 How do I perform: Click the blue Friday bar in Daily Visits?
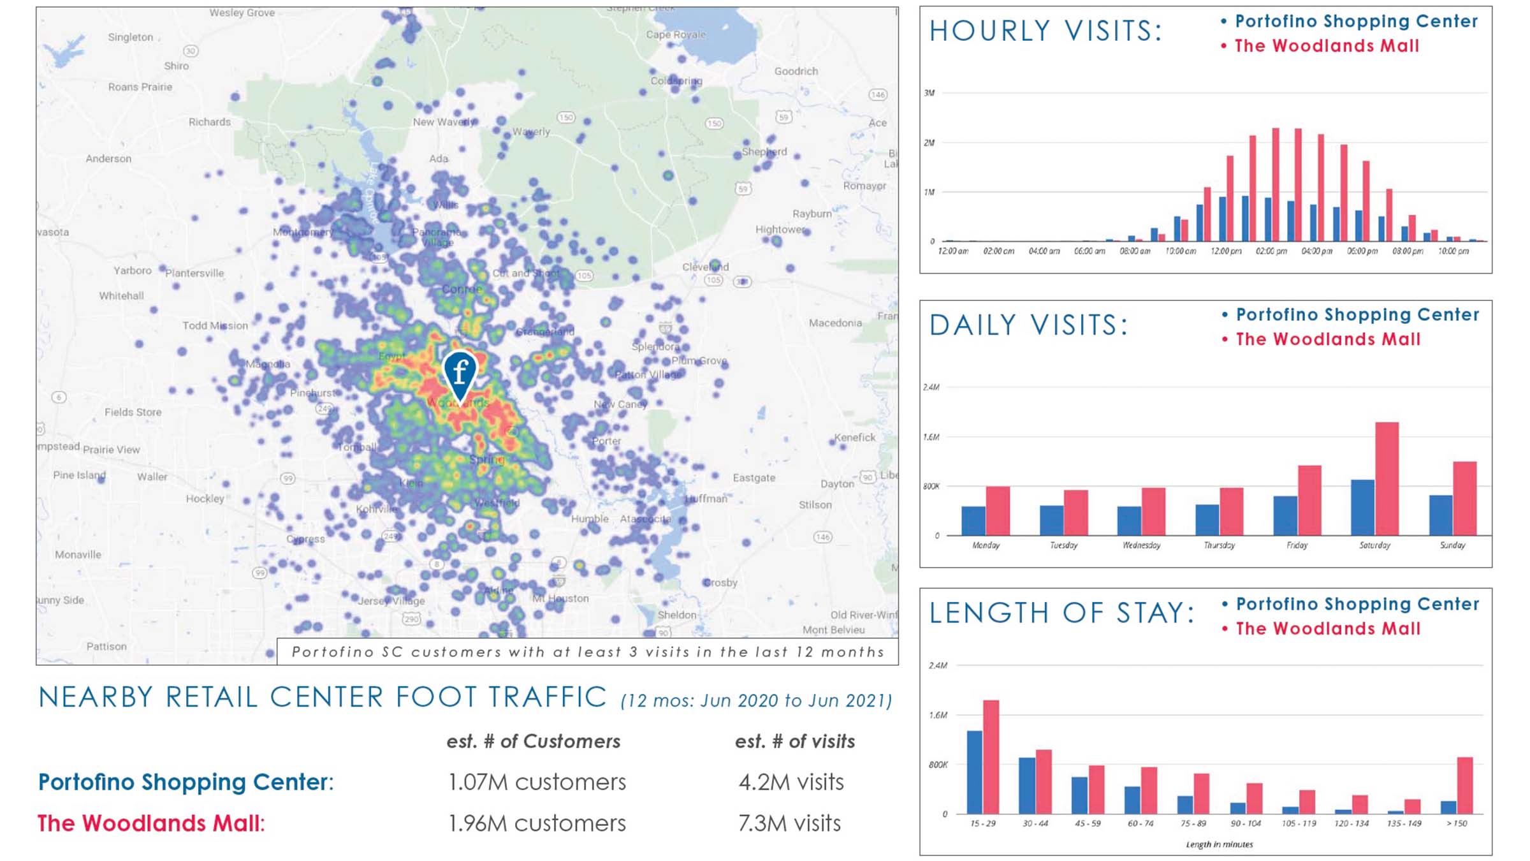coord(1285,515)
